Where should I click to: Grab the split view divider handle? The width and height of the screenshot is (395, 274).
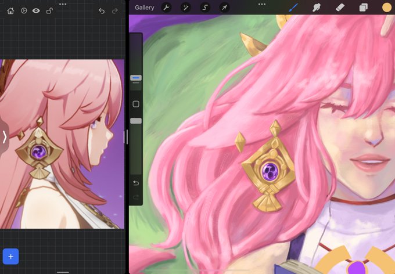click(x=127, y=137)
